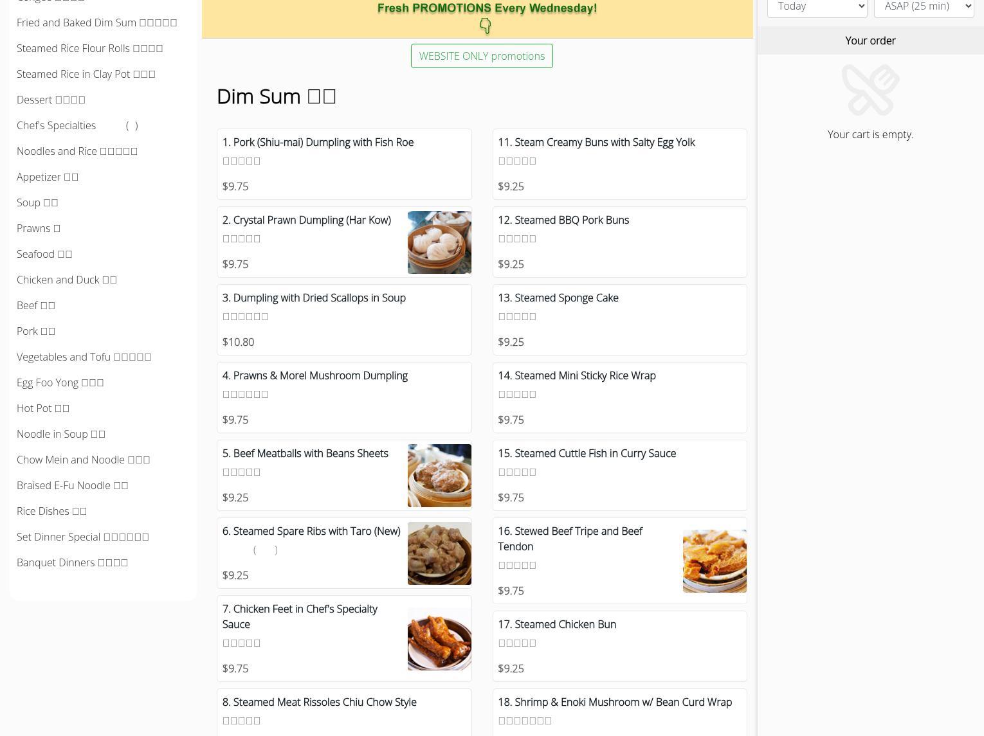The height and width of the screenshot is (736, 984).
Task: Select the Soup category
Action: [37, 202]
